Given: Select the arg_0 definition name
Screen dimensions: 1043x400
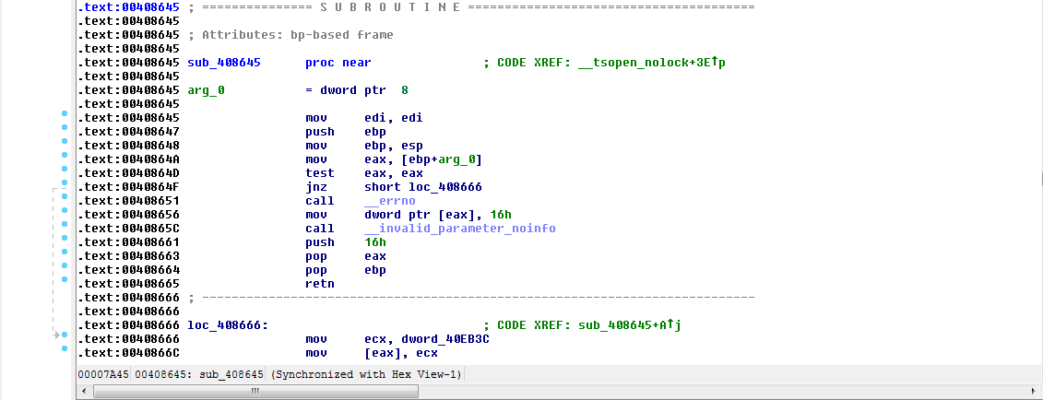Looking at the screenshot, I should click(x=207, y=90).
